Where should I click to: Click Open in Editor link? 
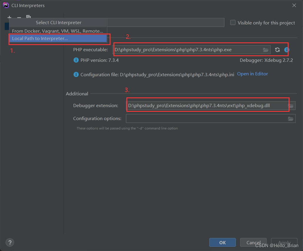[252, 74]
